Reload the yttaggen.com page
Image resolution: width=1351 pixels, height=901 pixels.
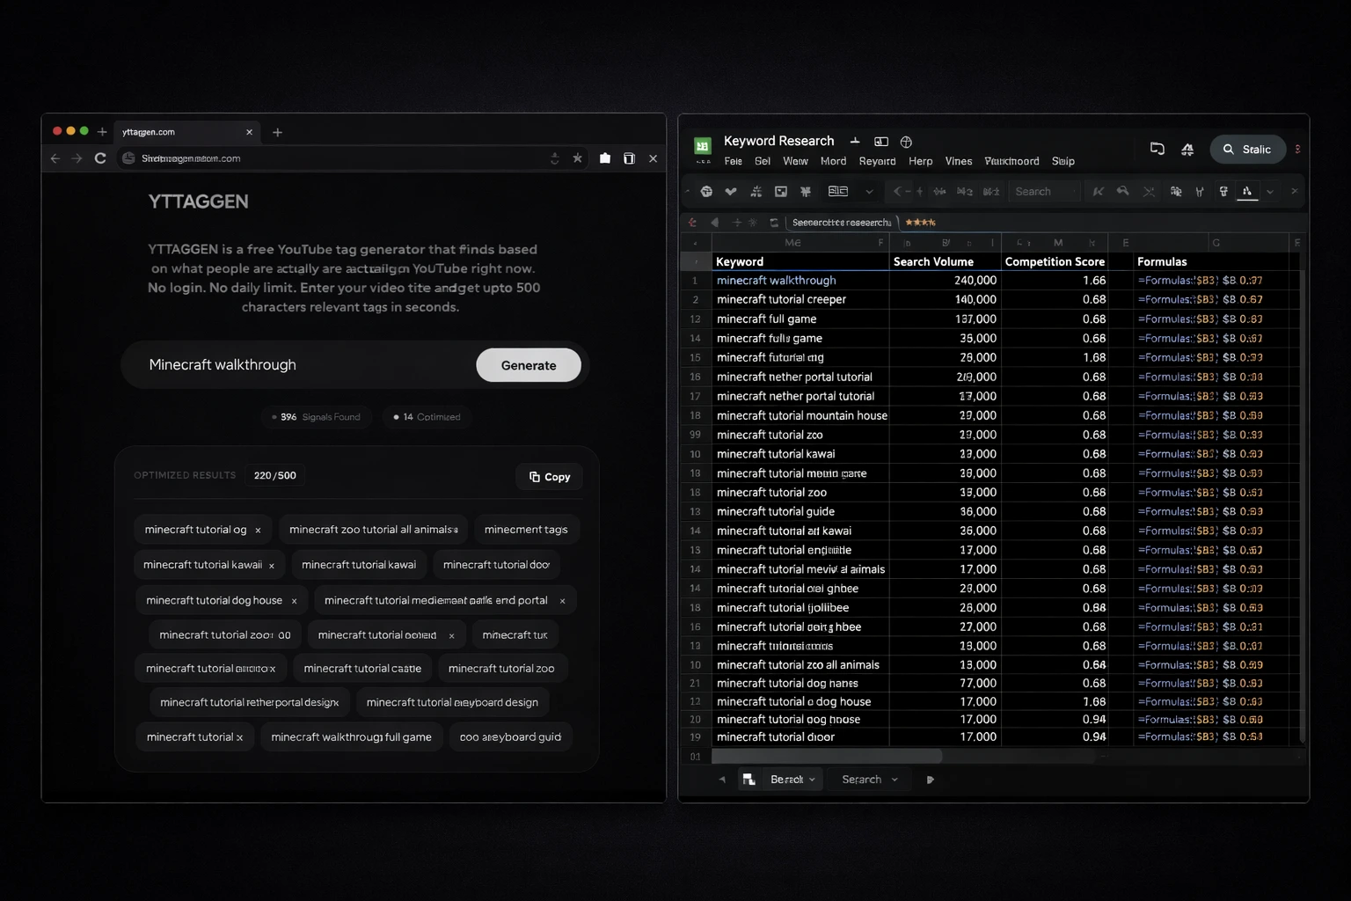coord(100,158)
